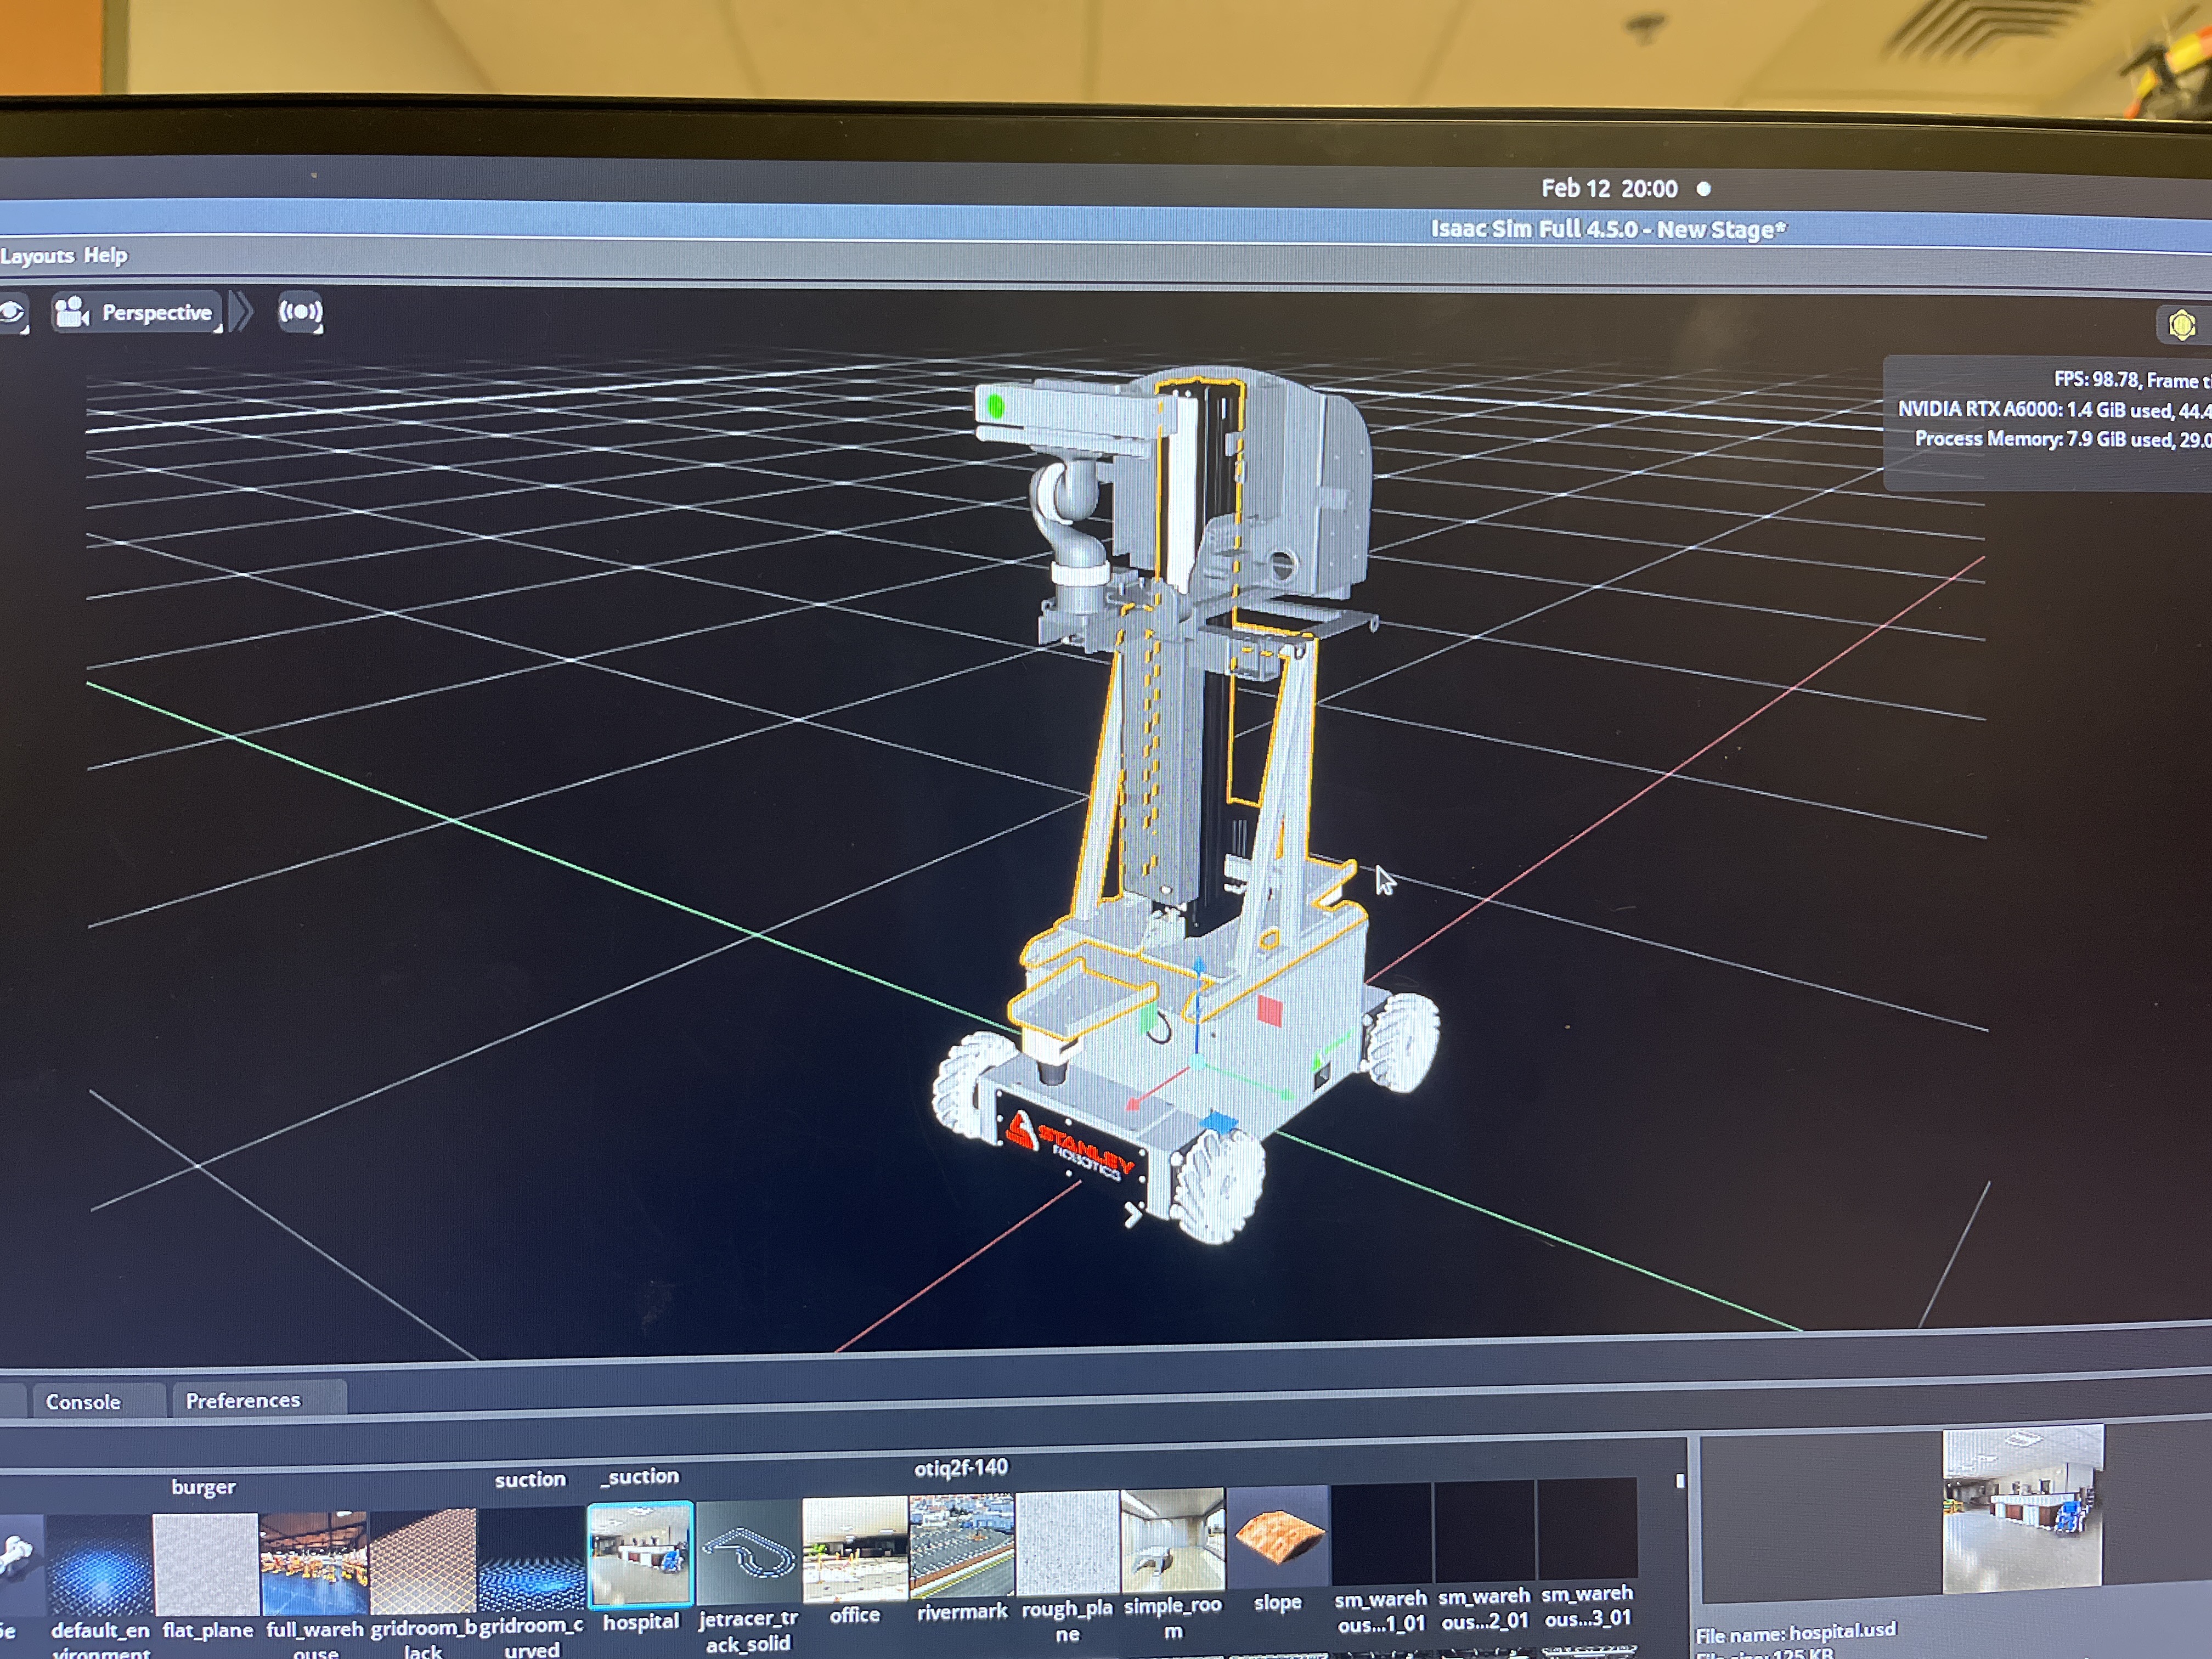Open the viewport streaming waves icon menu

[300, 312]
